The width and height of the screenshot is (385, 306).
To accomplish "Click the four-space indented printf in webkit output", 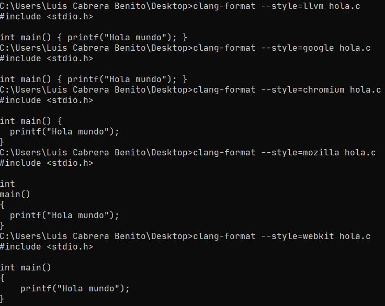I will 75,289.
